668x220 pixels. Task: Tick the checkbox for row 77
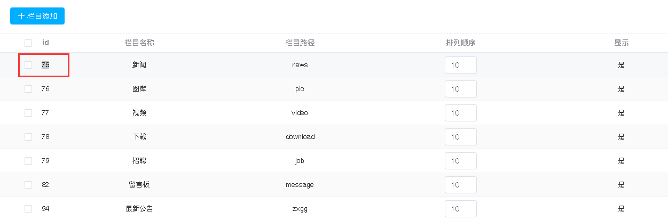tap(28, 113)
